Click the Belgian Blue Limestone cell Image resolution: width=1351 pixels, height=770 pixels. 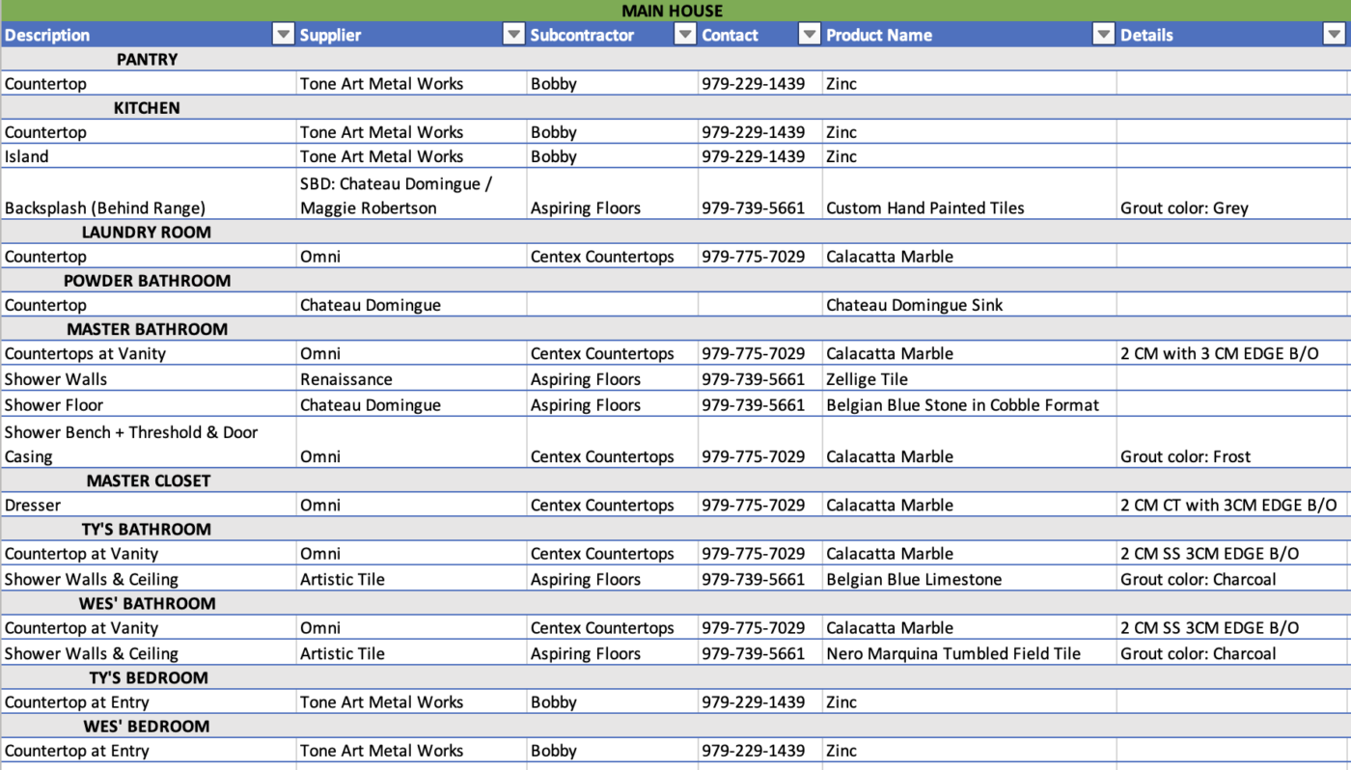coord(969,579)
